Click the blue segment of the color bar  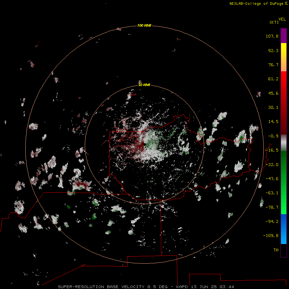coord(284,229)
